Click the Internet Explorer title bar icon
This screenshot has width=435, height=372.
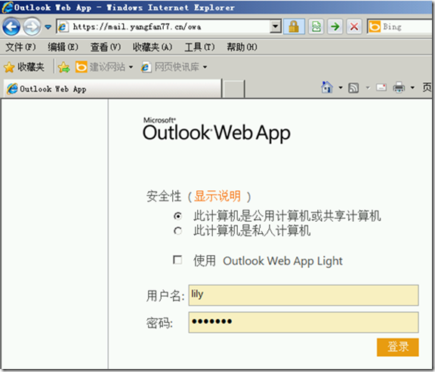tap(8, 7)
